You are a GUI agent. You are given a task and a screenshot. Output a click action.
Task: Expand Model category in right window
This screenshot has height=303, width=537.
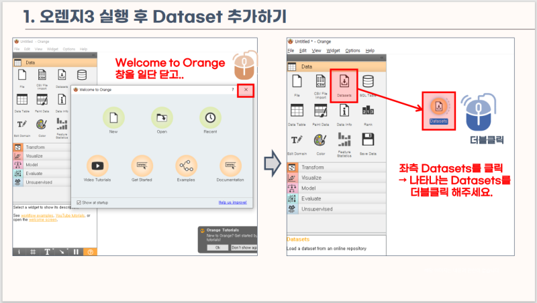point(337,188)
